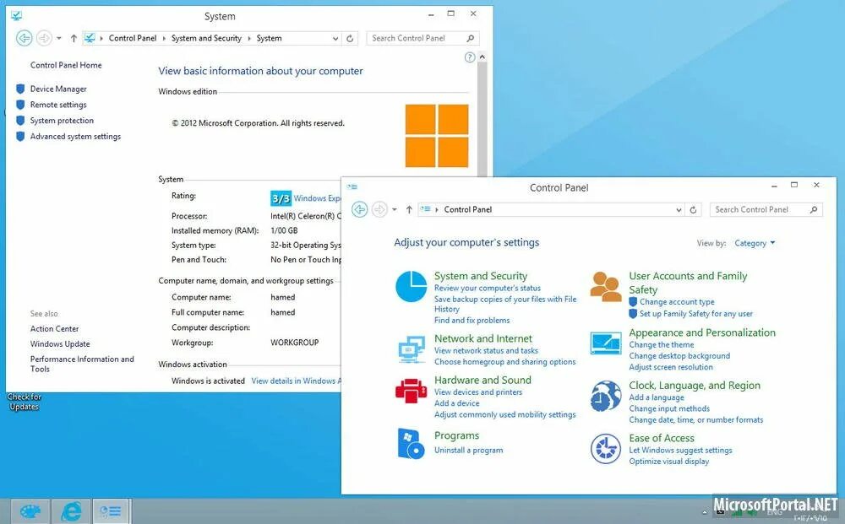
Task: Open the help question mark in System window
Action: tap(470, 57)
